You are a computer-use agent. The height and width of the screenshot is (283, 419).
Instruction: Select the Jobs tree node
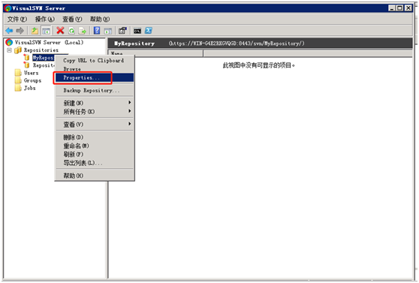30,88
